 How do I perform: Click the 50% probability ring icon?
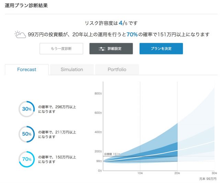(26, 134)
